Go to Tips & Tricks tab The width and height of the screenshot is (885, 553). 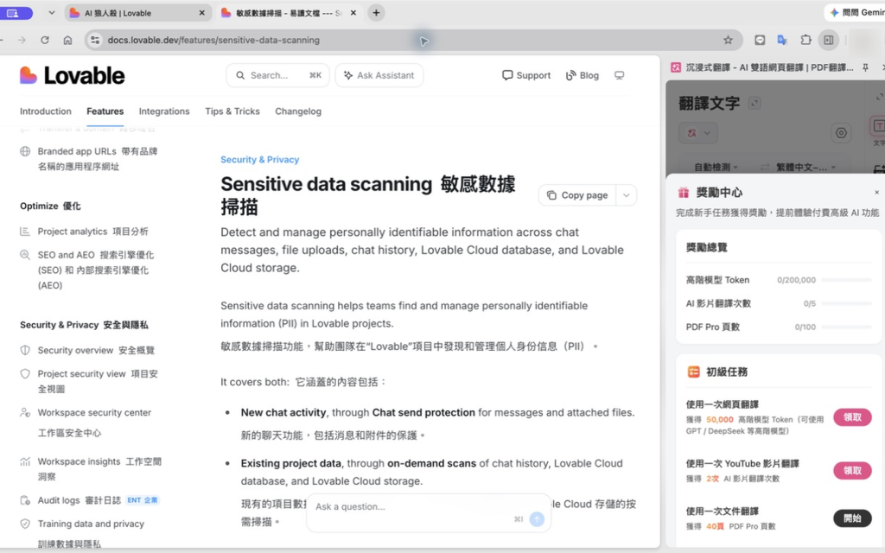pyautogui.click(x=232, y=111)
